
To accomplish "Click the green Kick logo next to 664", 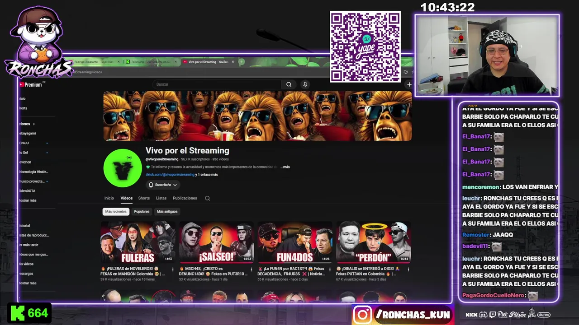I will [18, 313].
